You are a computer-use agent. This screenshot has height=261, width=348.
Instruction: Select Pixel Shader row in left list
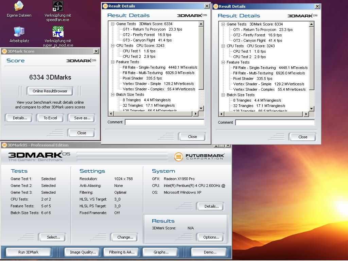[x=142, y=79]
